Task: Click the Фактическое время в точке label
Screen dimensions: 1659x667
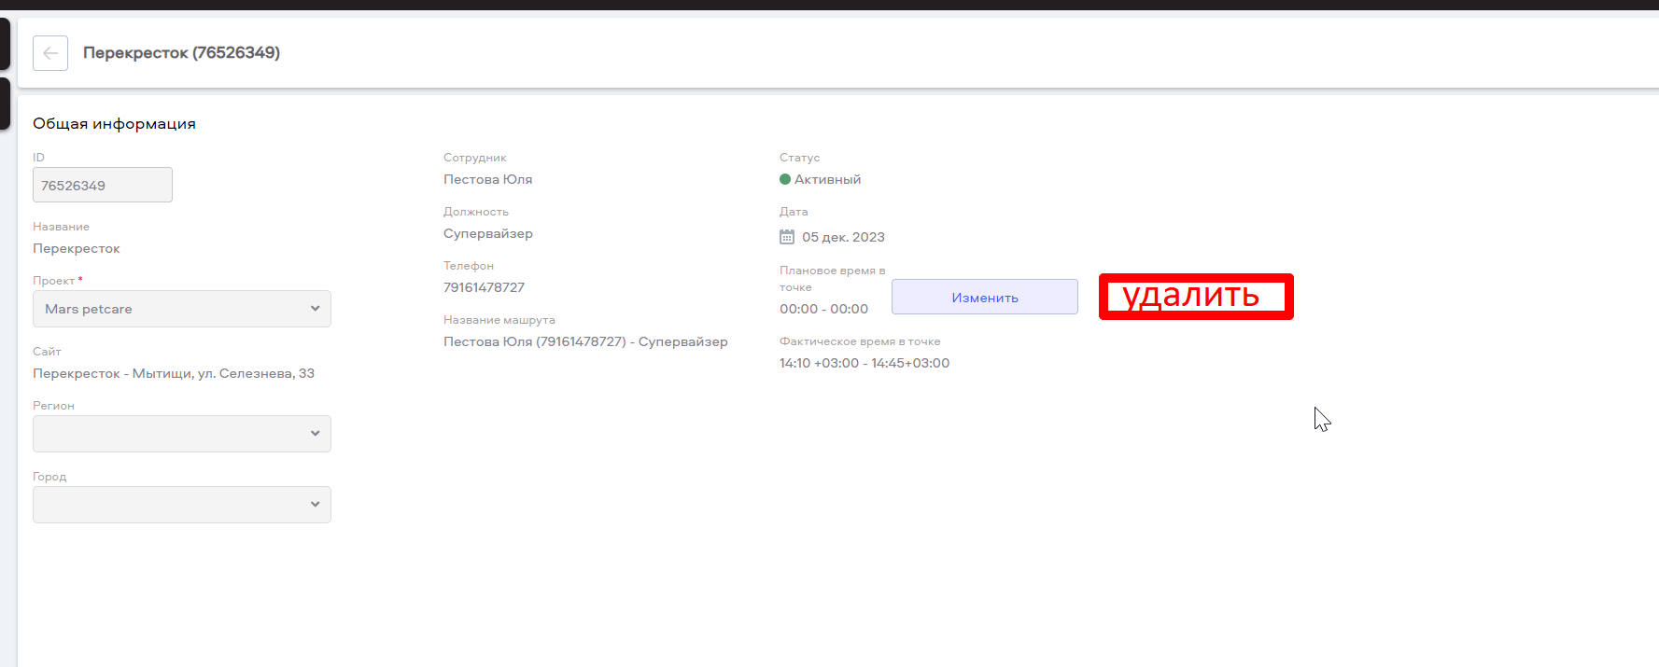Action: pyautogui.click(x=860, y=341)
